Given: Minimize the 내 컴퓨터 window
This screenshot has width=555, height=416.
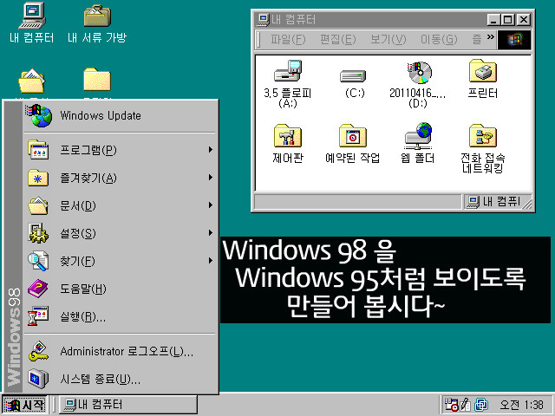Looking at the screenshot, I should click(x=493, y=19).
